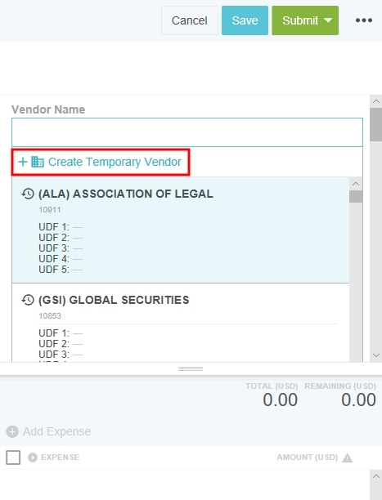Open the three-dot more options menu
The image size is (382, 500).
[x=364, y=20]
